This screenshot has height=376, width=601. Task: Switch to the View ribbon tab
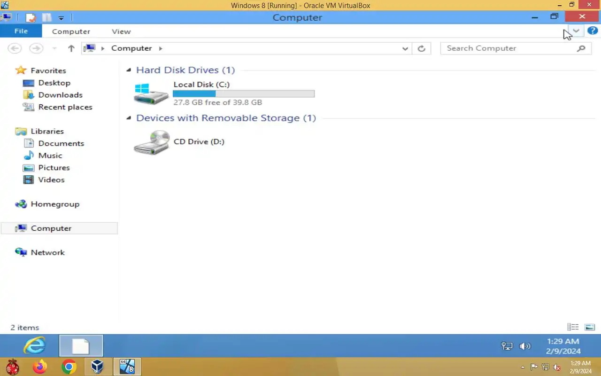coord(121,31)
